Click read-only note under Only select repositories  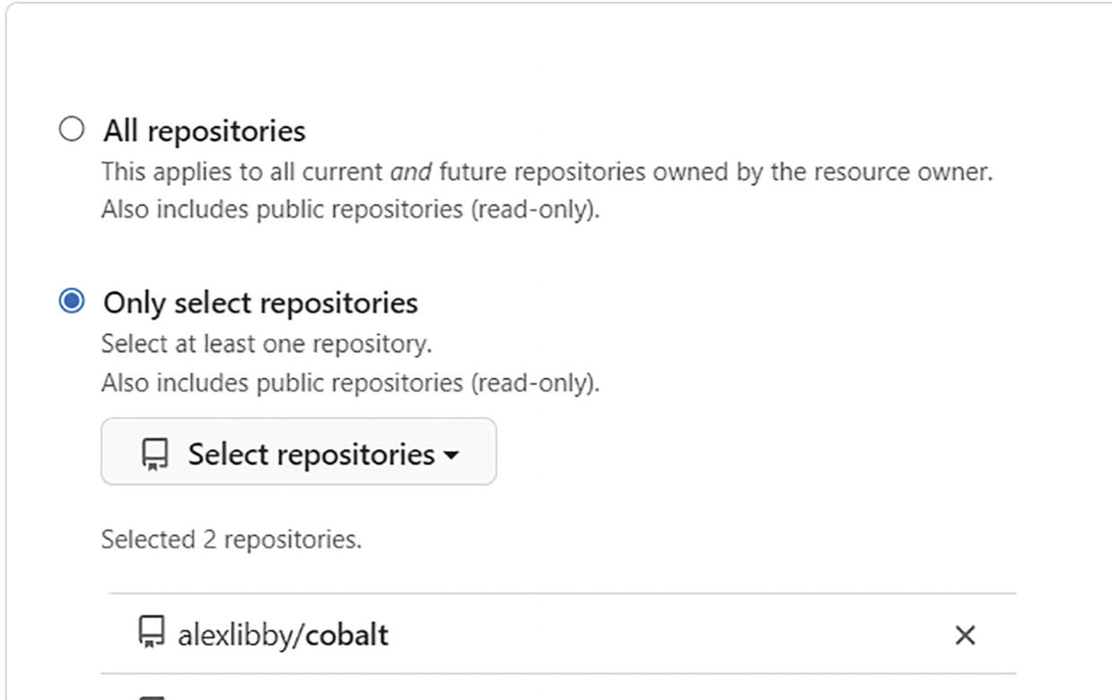[x=350, y=383]
